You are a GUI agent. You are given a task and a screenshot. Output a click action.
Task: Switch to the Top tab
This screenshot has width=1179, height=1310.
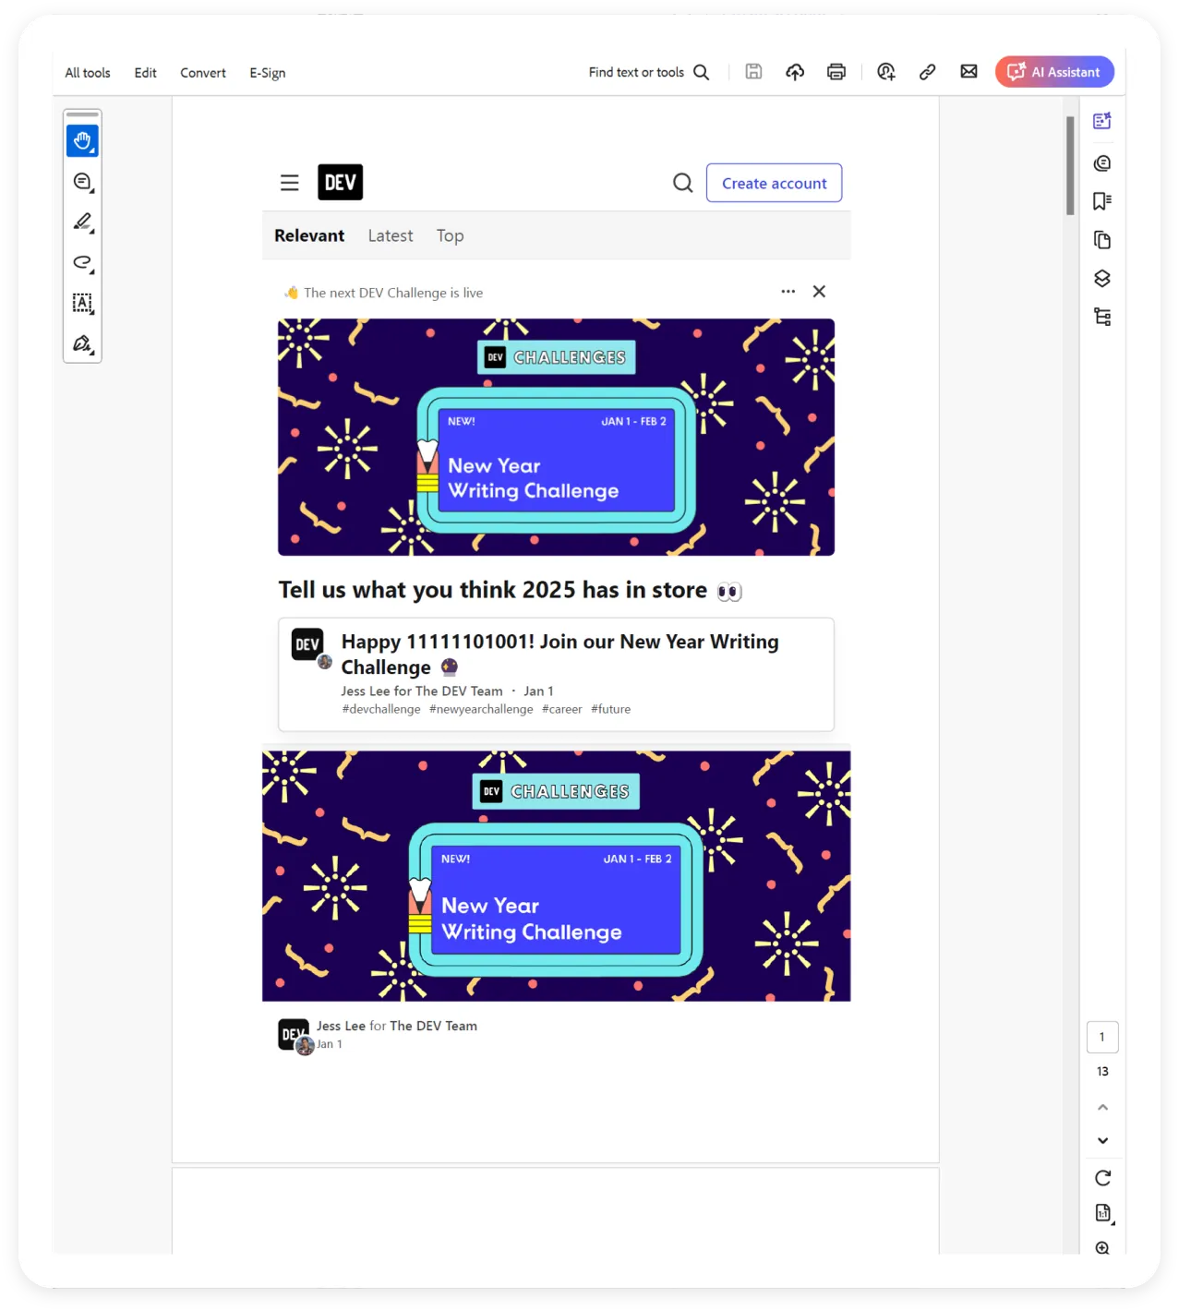point(451,236)
